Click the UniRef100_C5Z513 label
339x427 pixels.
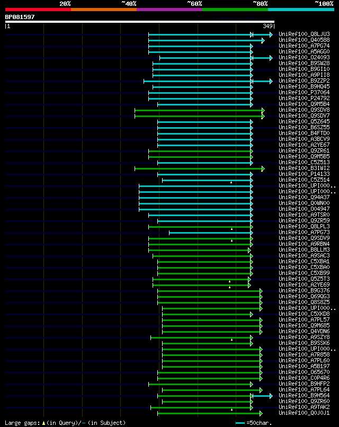pos(304,162)
